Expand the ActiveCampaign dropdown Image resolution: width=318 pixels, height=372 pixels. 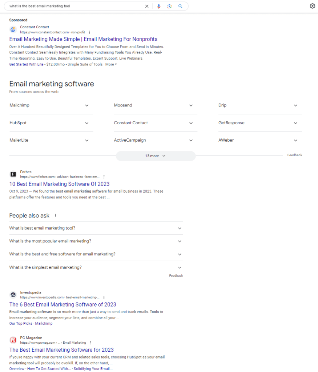click(x=191, y=140)
